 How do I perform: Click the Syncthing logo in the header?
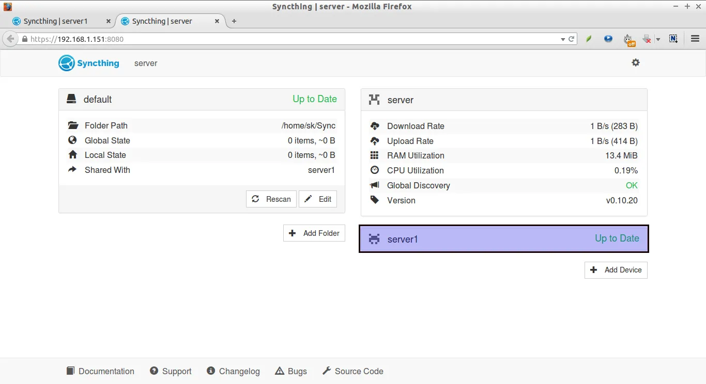(x=89, y=63)
